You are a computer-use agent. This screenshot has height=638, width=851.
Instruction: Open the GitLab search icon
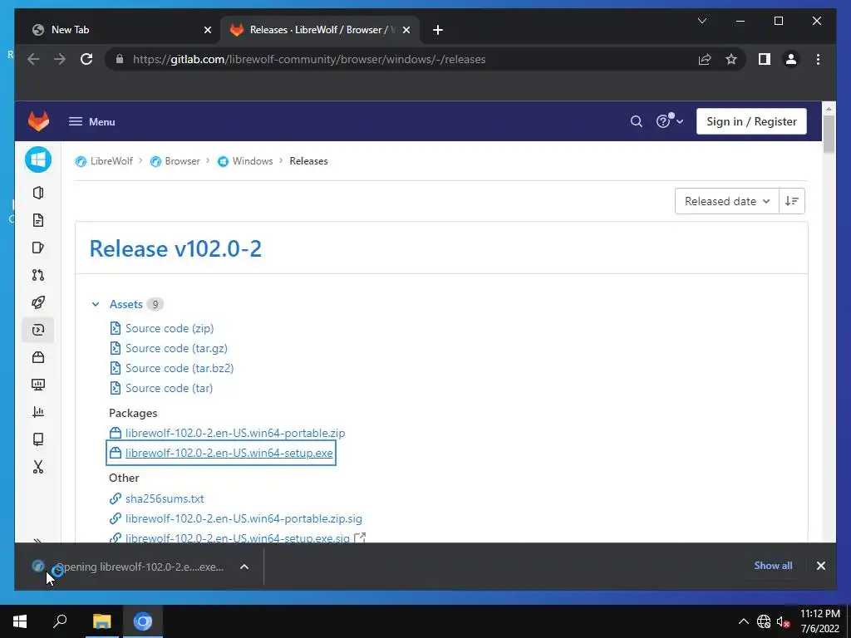[x=637, y=121]
